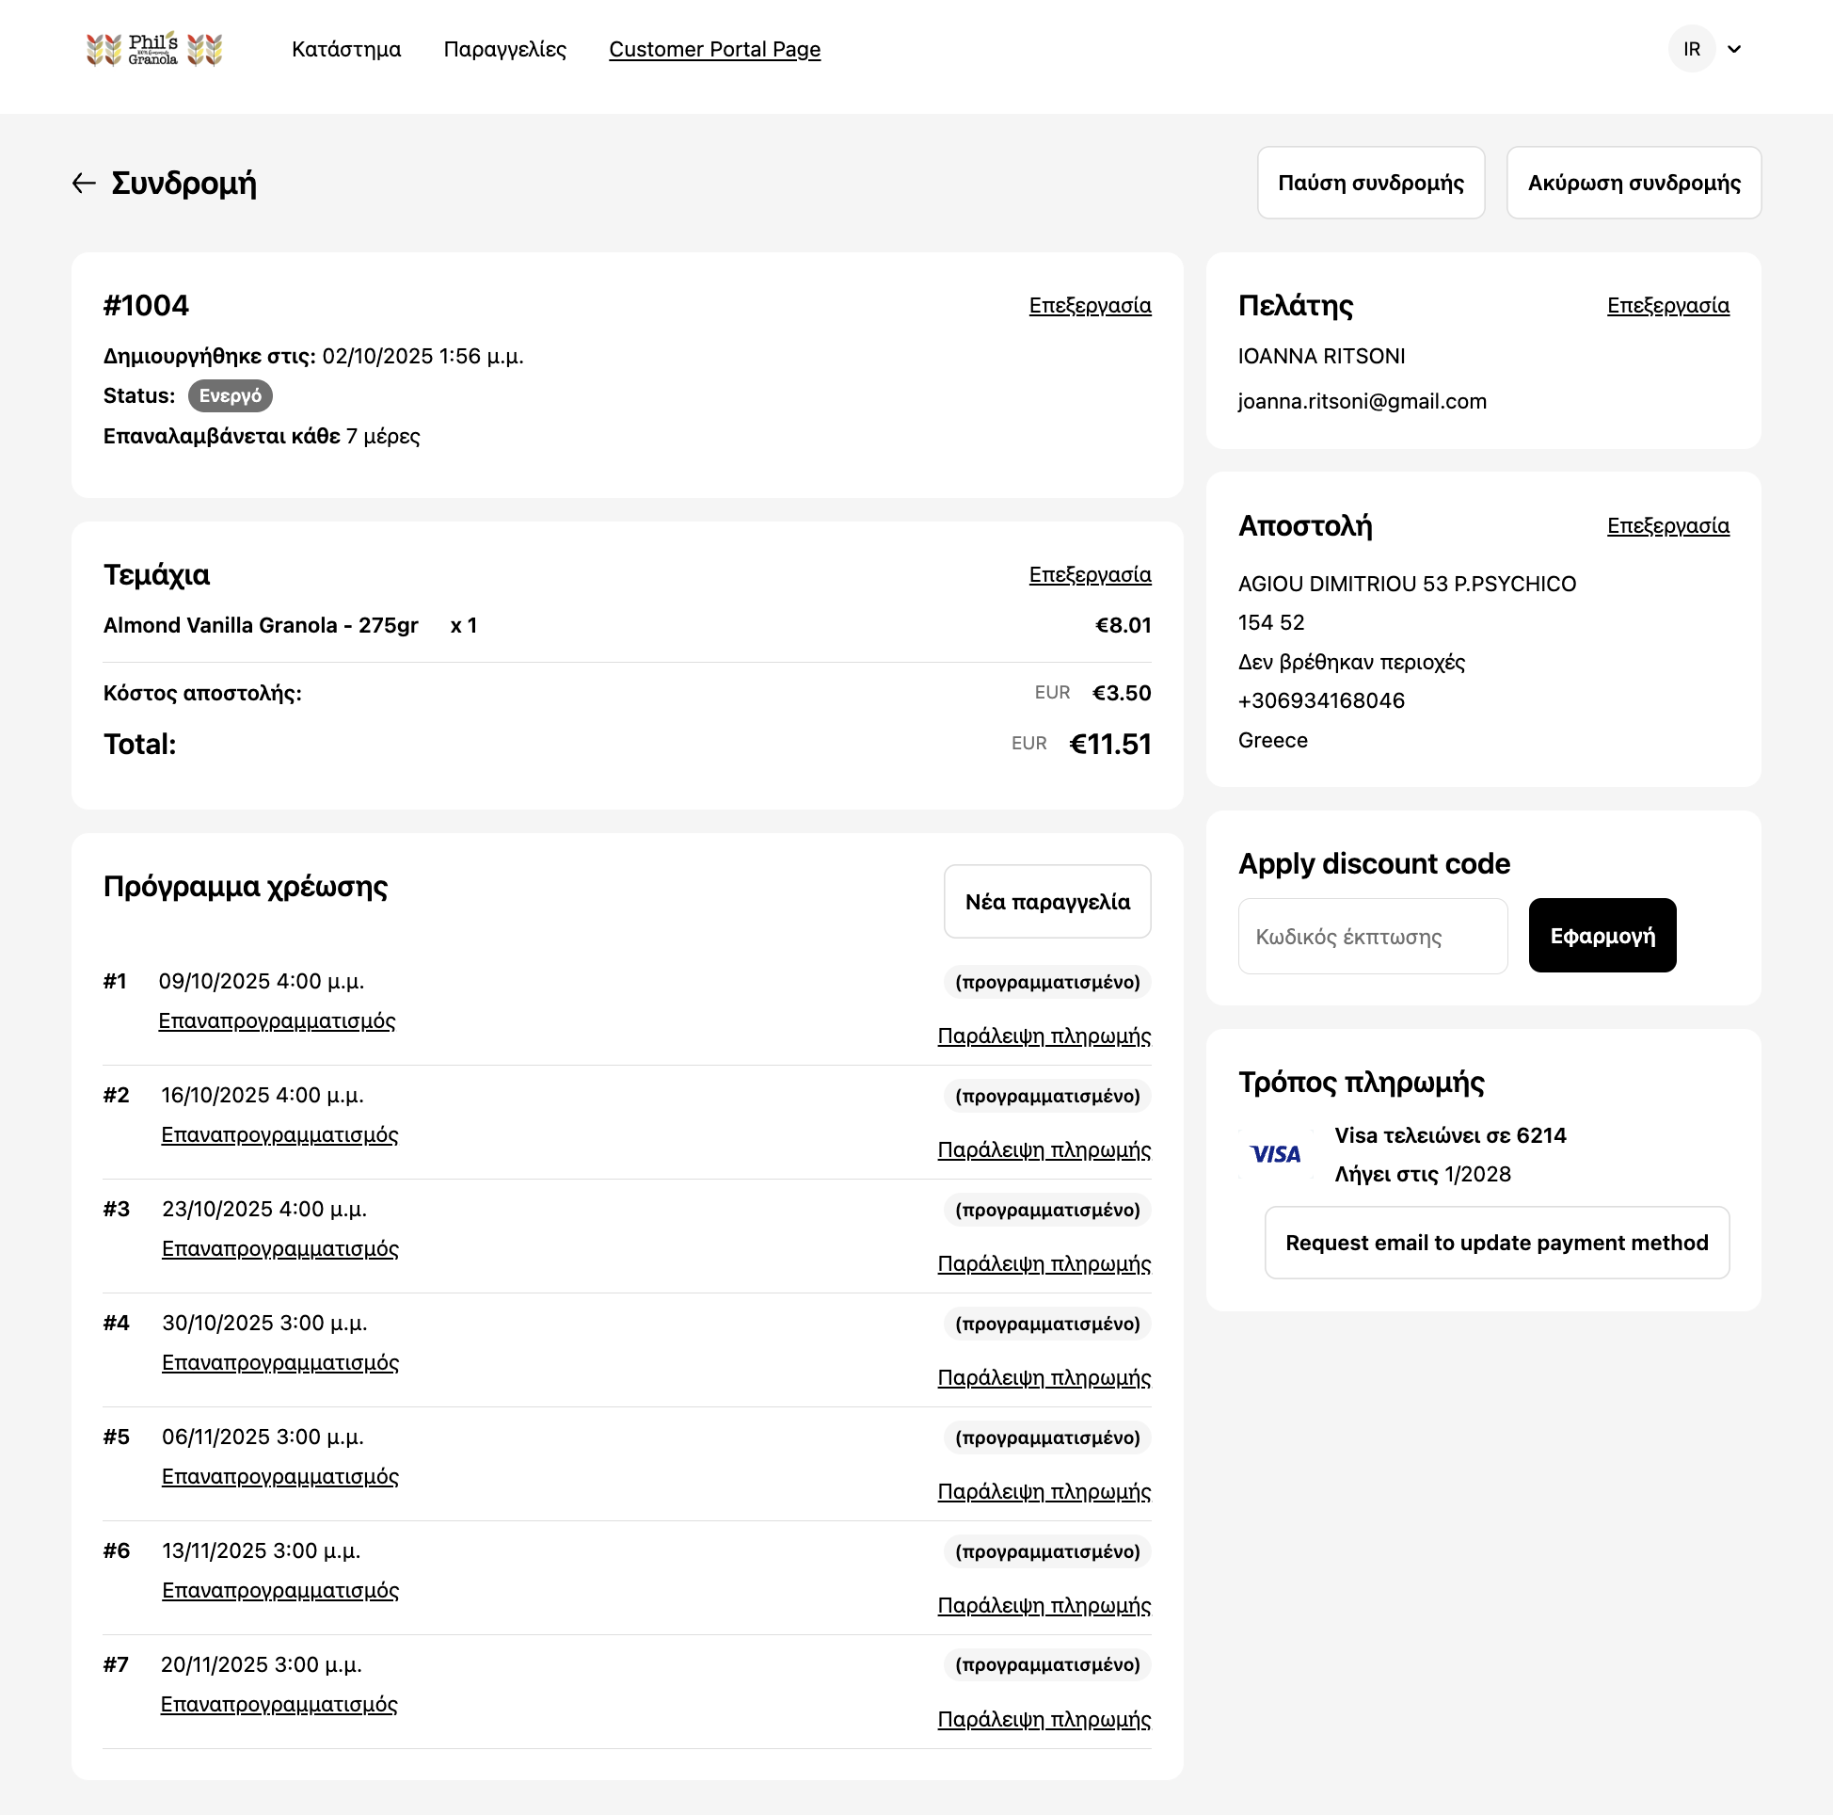
Task: Click the Visa card logo
Action: tap(1275, 1154)
